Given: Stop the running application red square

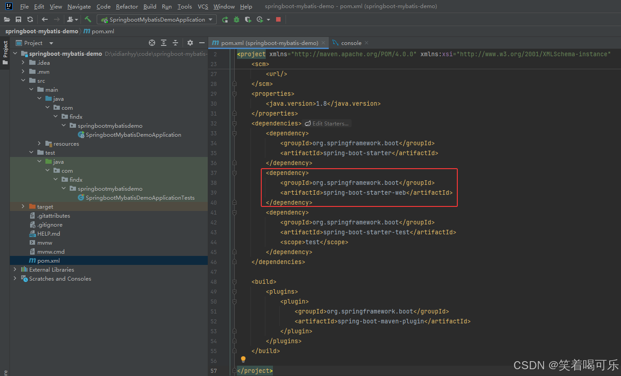Looking at the screenshot, I should coord(278,19).
